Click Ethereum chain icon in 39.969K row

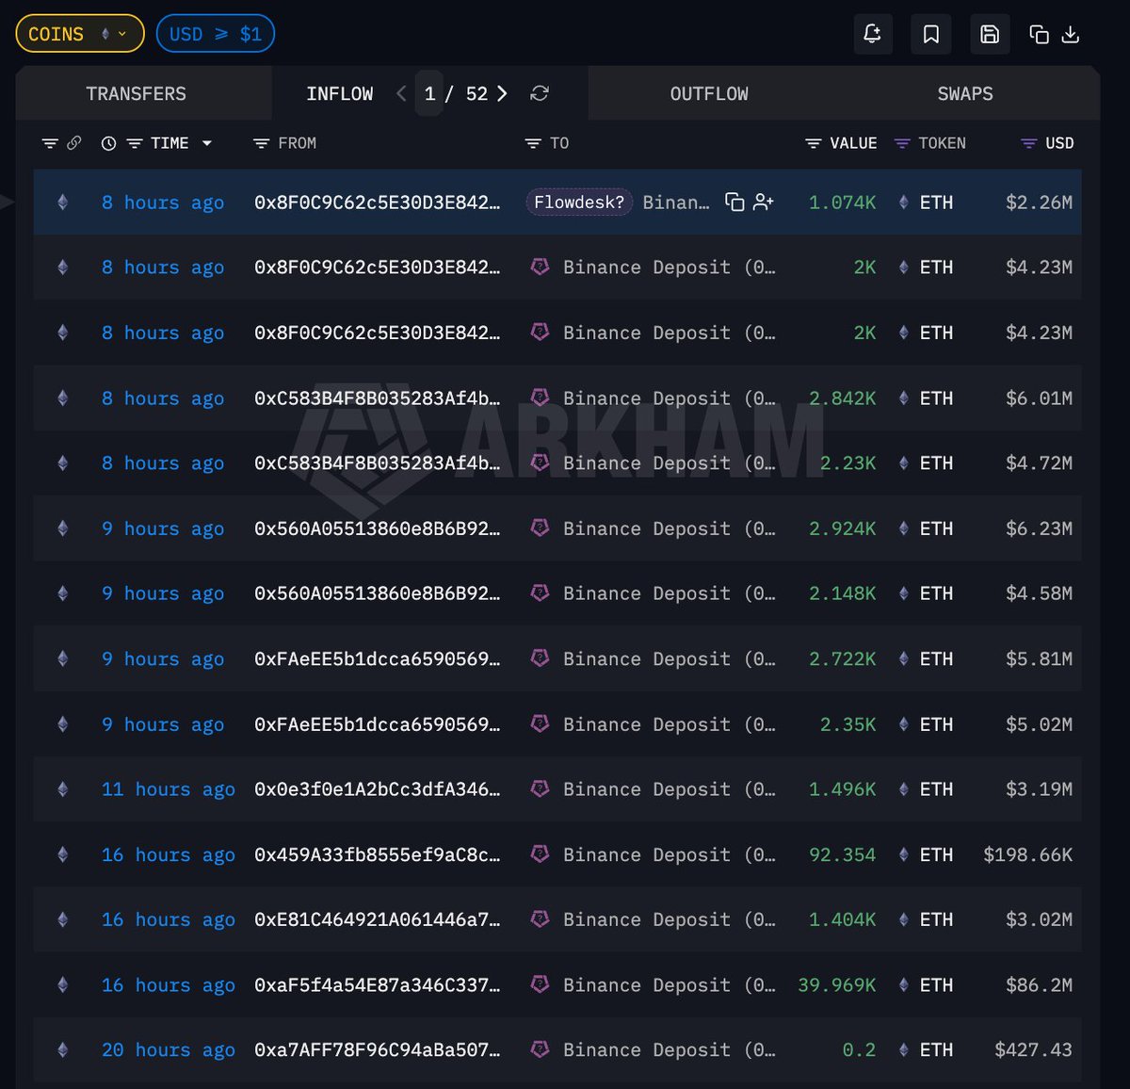[63, 984]
